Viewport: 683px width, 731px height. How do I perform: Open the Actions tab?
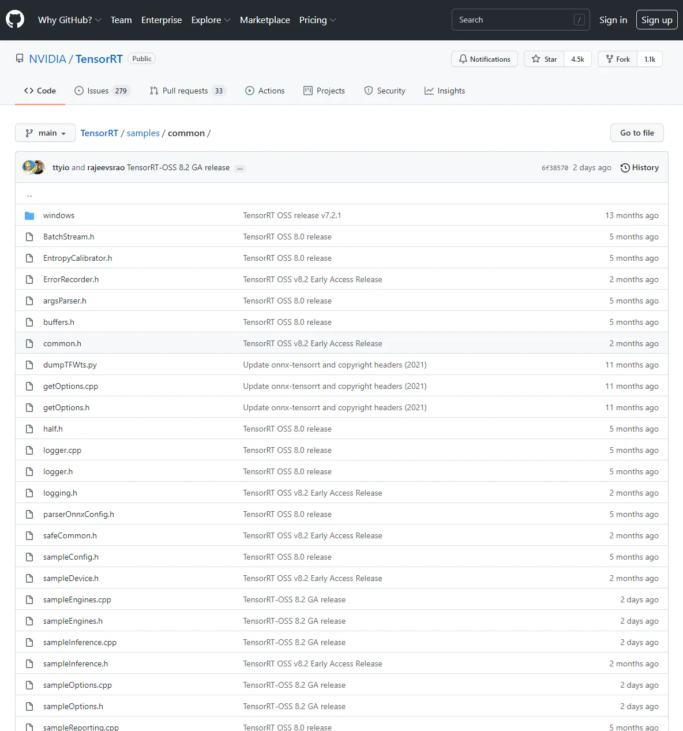click(265, 91)
